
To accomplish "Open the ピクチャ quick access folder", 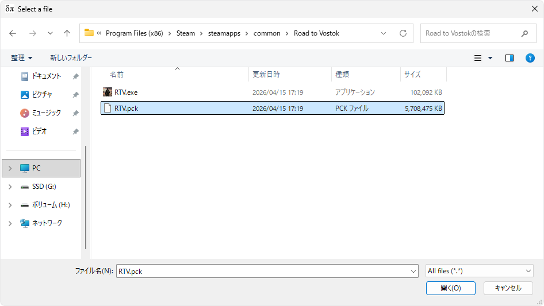I will (42, 95).
